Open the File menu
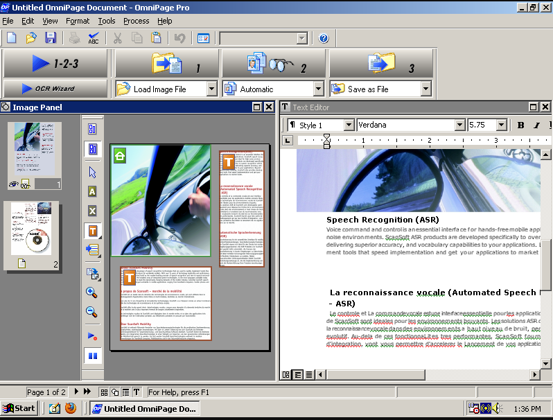 pyautogui.click(x=8, y=21)
